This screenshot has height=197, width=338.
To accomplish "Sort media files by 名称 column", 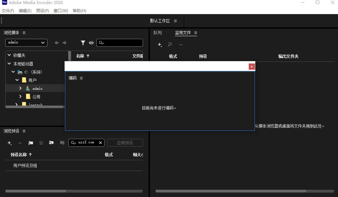I will point(80,56).
